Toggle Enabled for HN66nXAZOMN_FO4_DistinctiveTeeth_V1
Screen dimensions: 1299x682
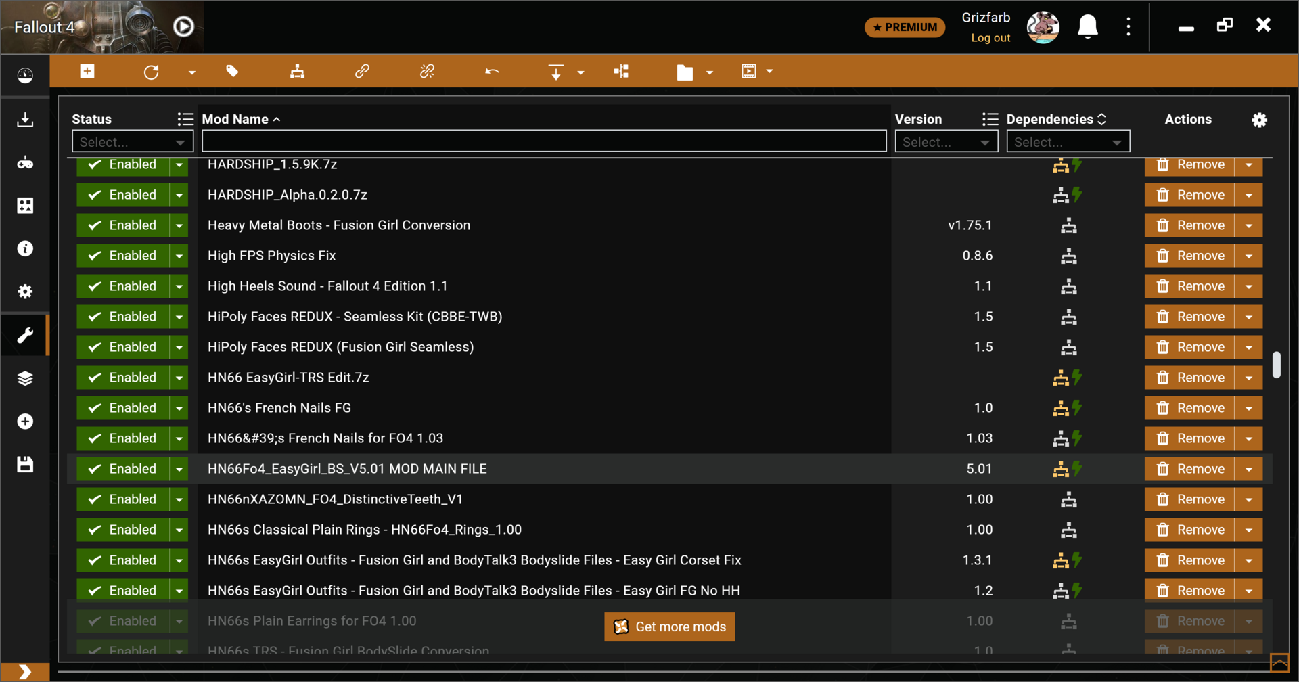[x=123, y=499]
